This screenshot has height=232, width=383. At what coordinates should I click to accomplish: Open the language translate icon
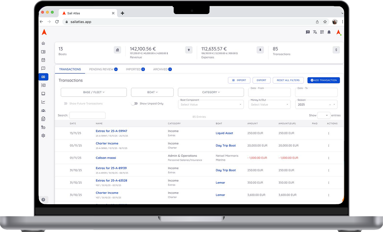[315, 32]
